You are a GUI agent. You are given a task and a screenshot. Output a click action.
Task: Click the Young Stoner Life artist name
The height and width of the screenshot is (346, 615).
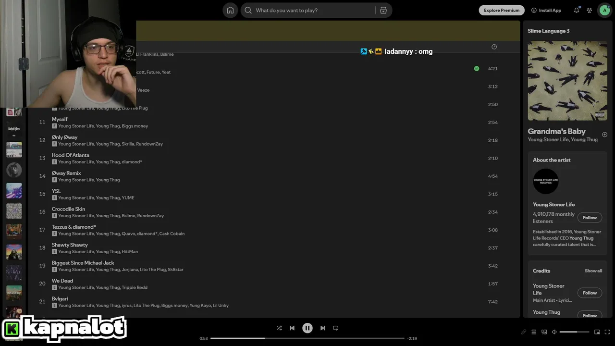pos(553,205)
